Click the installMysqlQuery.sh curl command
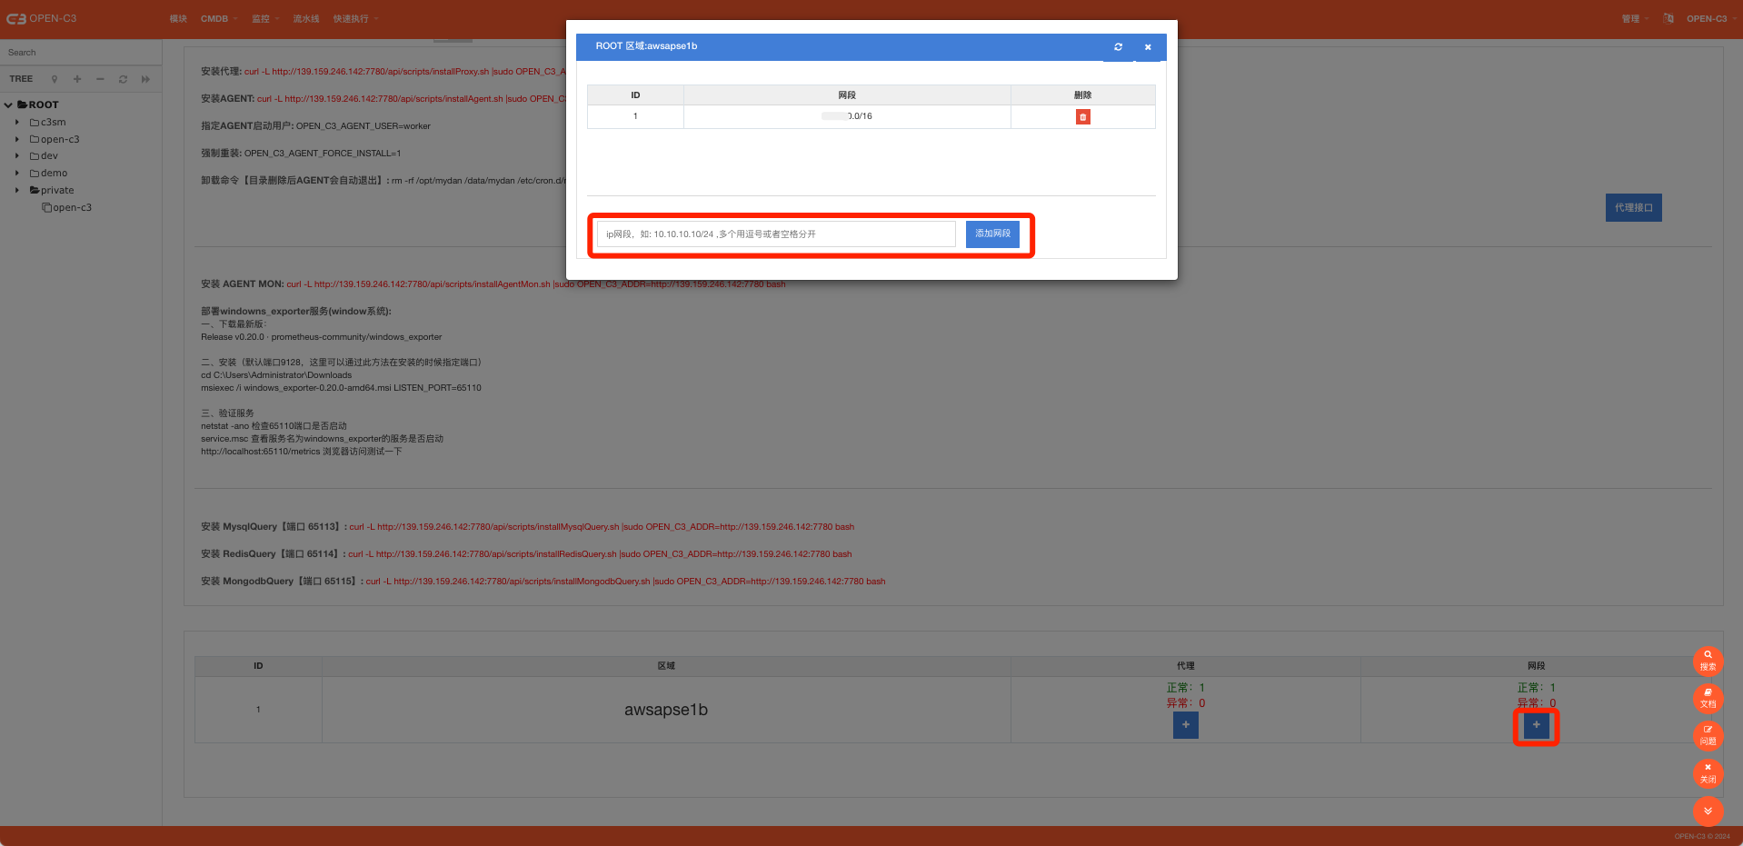The height and width of the screenshot is (846, 1743). tap(602, 526)
